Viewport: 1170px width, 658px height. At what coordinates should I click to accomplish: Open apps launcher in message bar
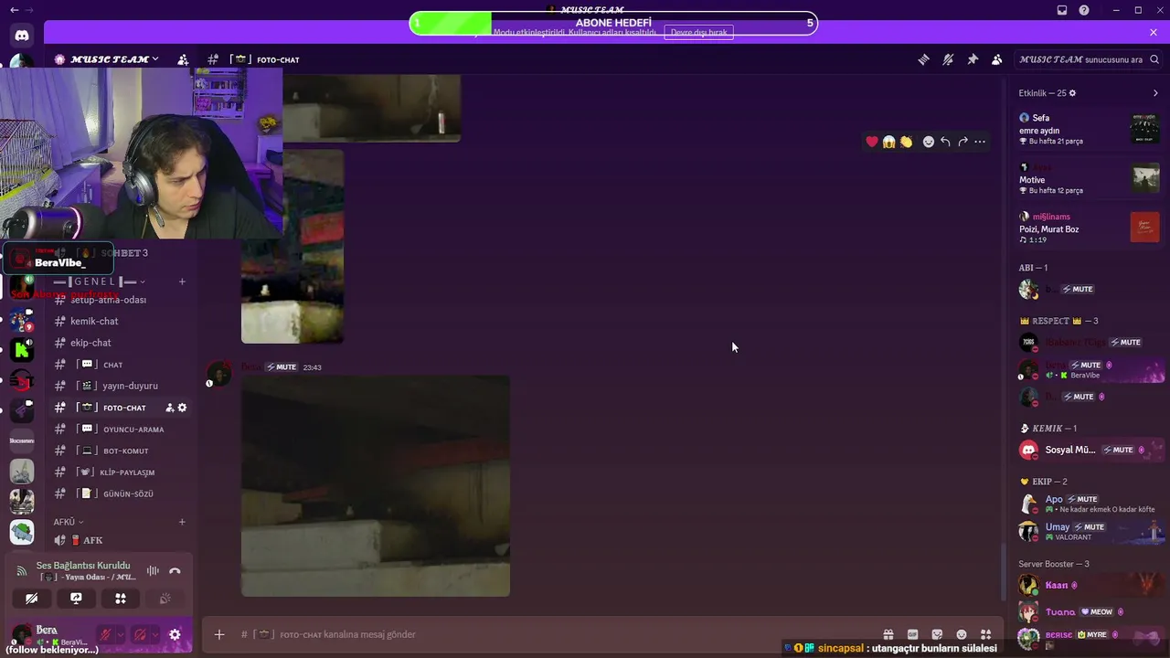pyautogui.click(x=985, y=634)
